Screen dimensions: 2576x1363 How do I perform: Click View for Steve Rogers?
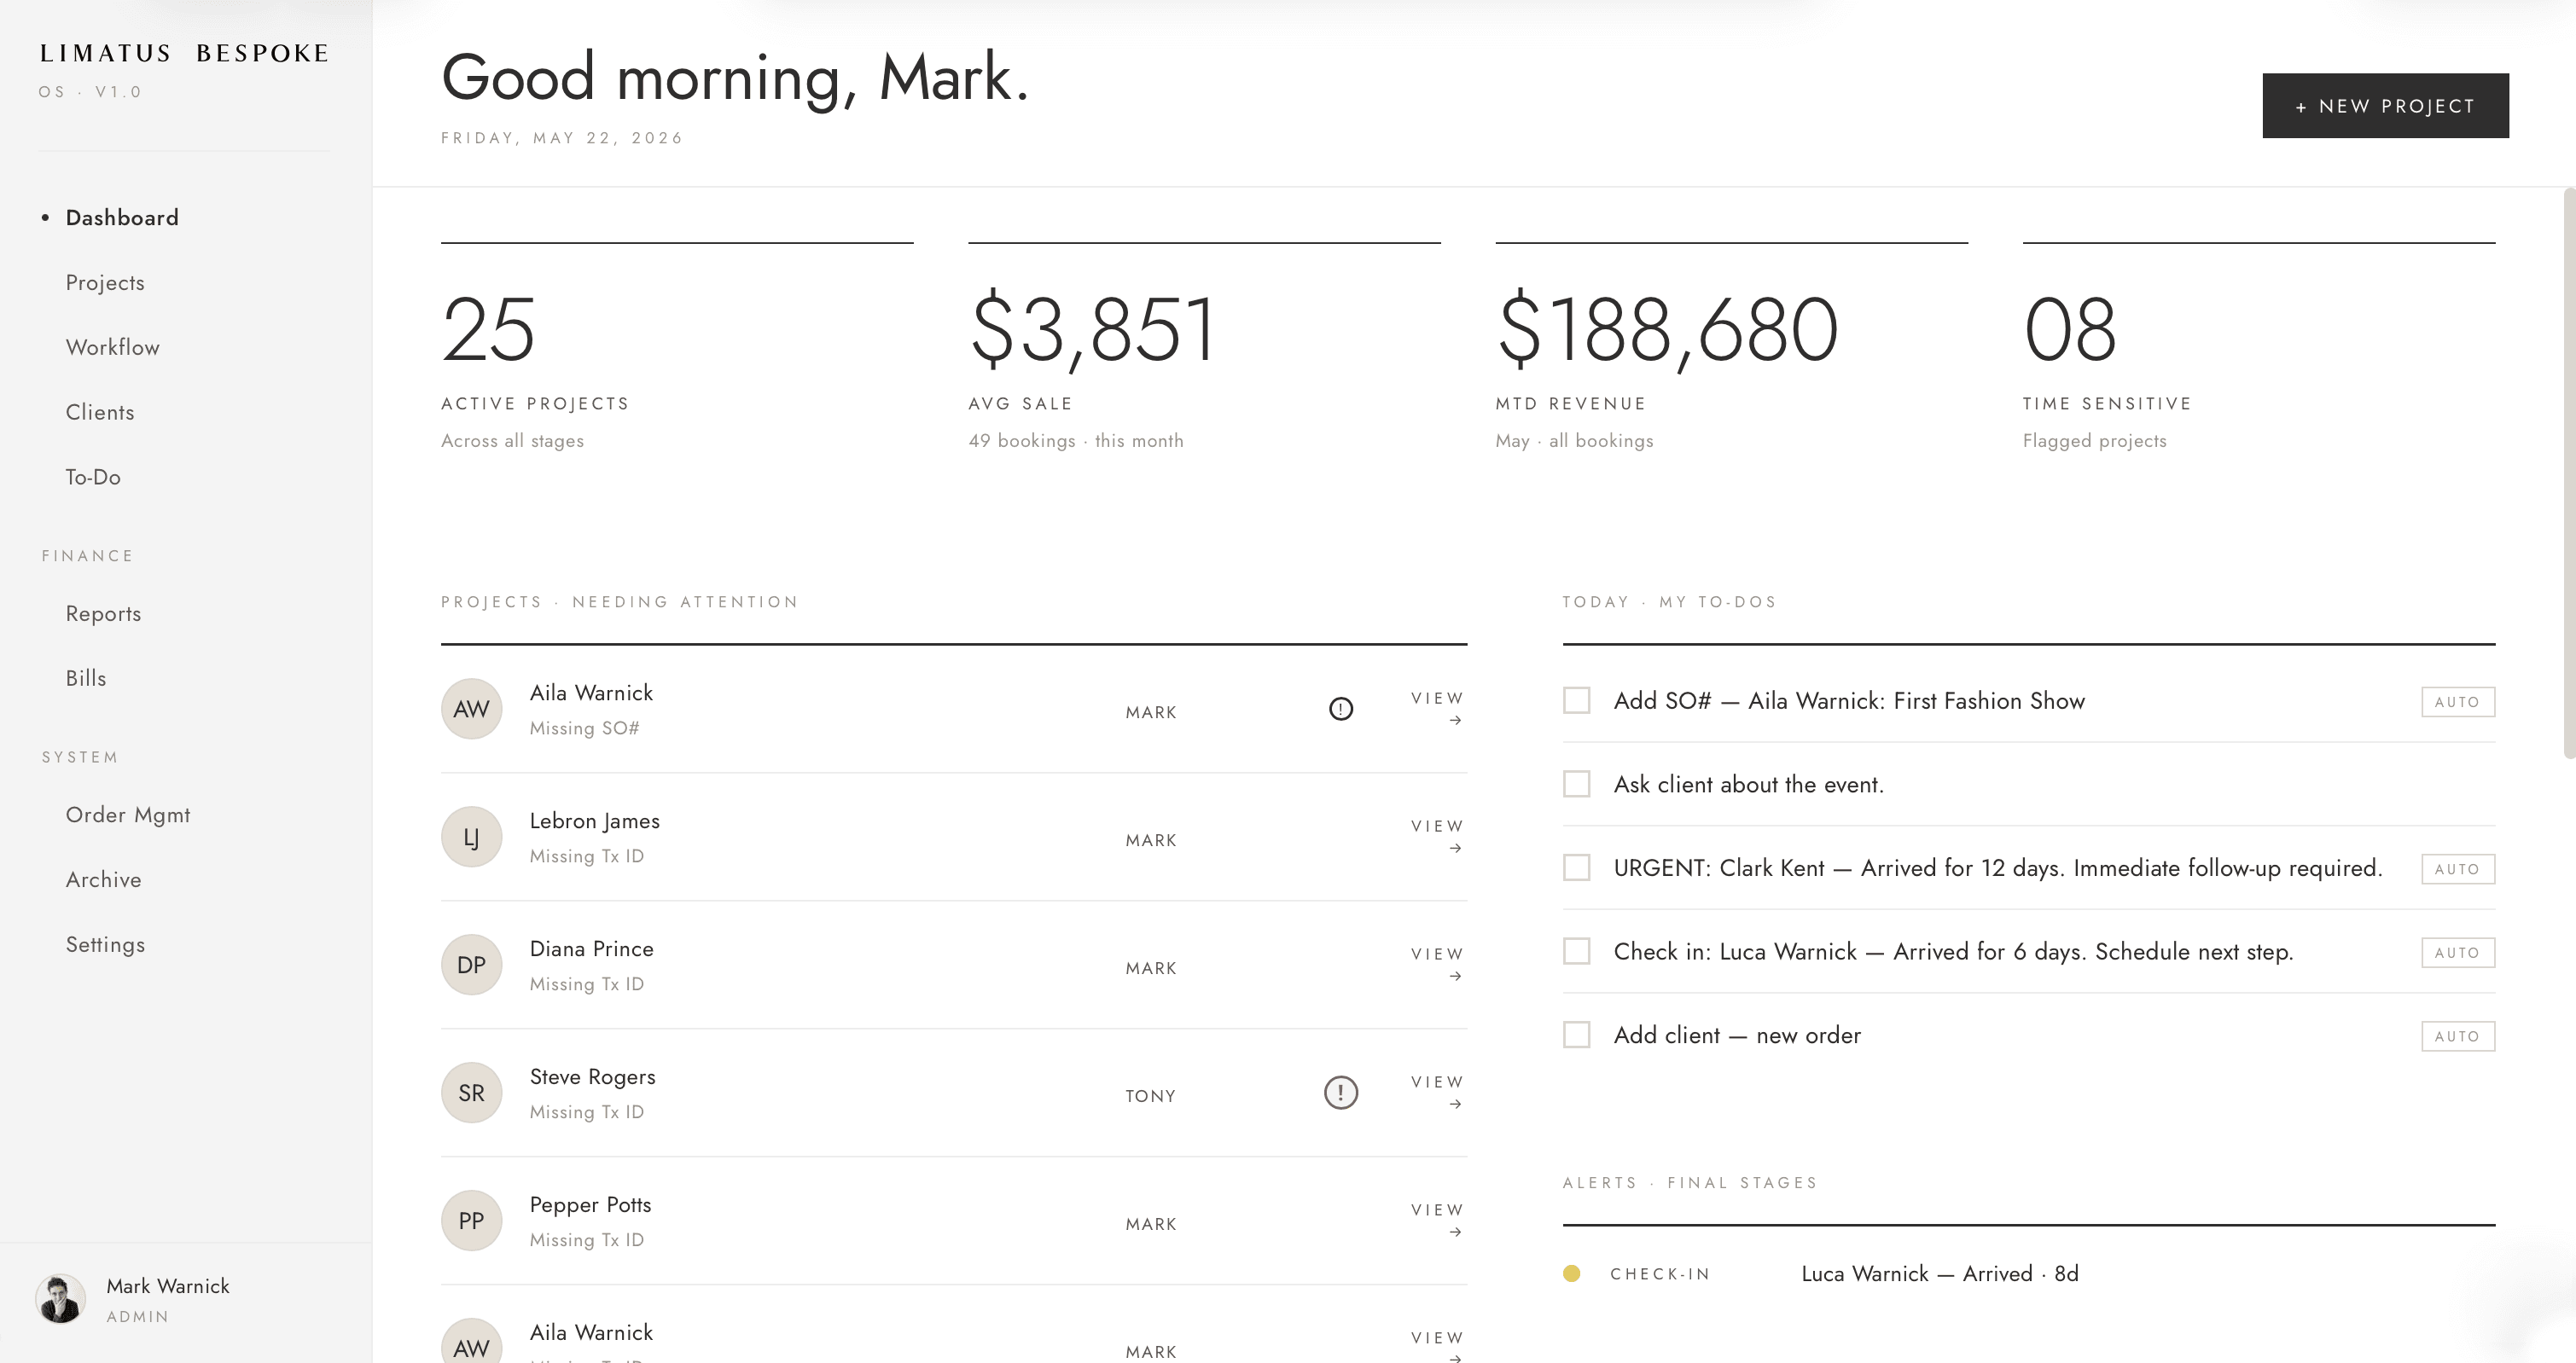(1437, 1091)
